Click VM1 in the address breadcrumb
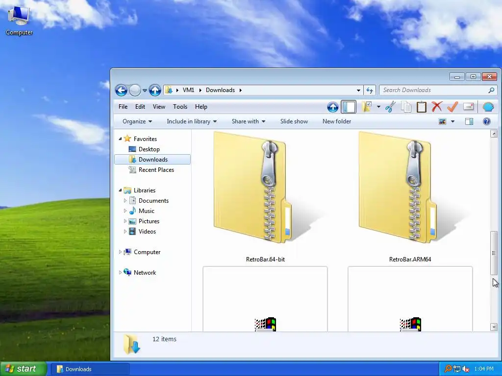Screen dimensions: 502x376 click(188, 90)
